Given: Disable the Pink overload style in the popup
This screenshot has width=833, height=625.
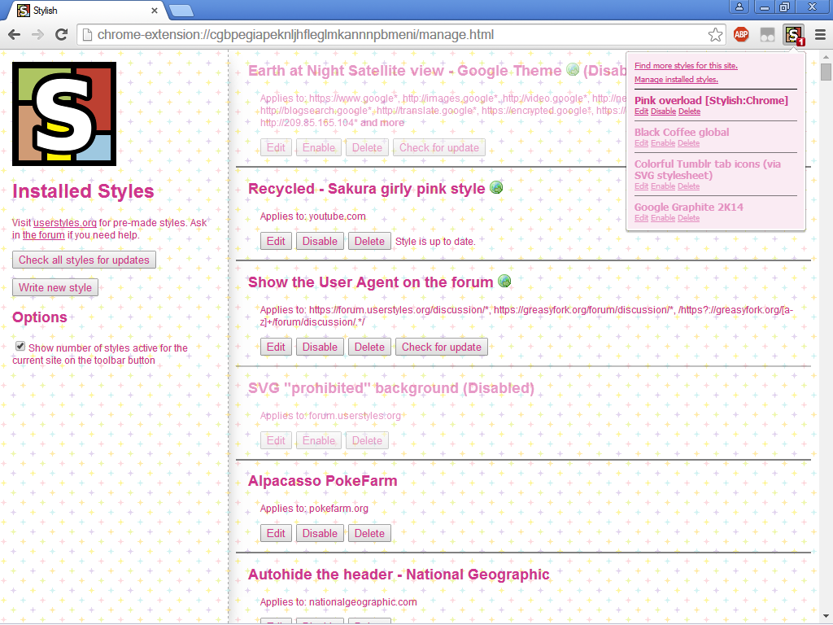Looking at the screenshot, I should tap(663, 111).
